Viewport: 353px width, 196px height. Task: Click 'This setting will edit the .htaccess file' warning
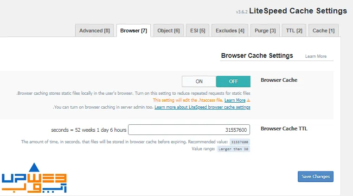coord(188,100)
